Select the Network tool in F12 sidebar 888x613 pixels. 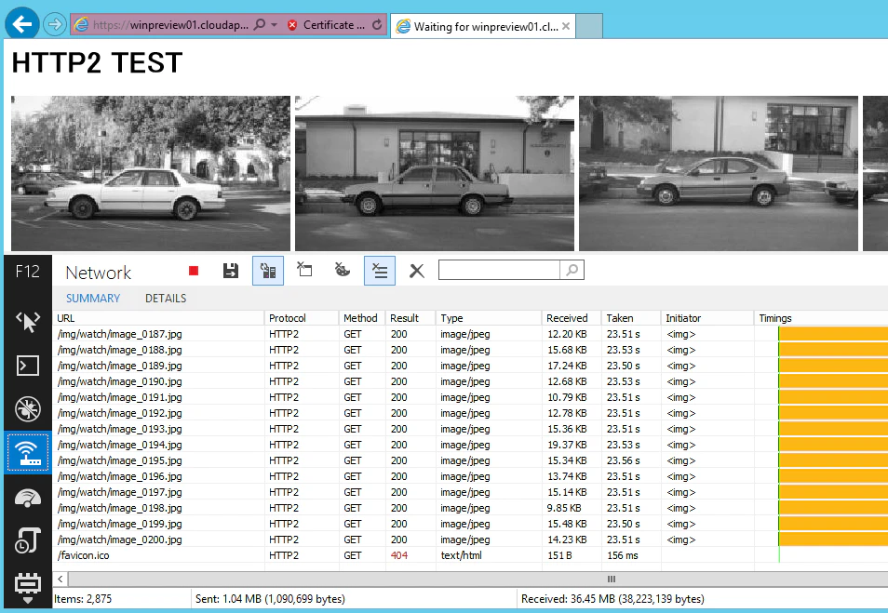coord(28,452)
